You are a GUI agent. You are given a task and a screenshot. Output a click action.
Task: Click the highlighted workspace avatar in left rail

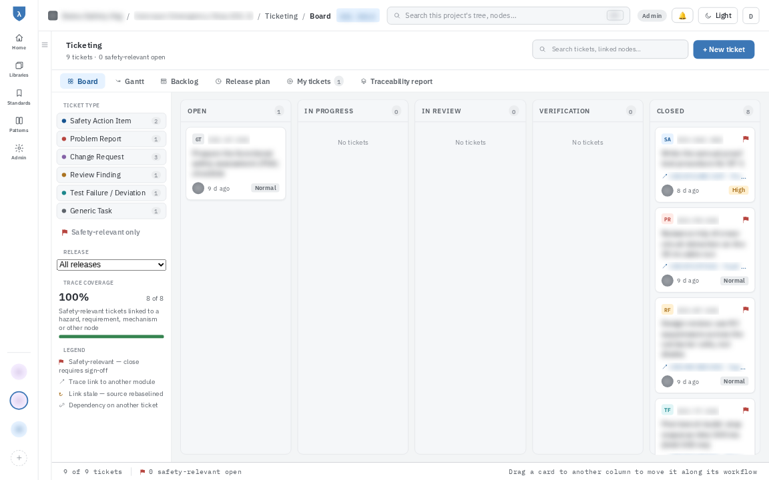tap(19, 401)
